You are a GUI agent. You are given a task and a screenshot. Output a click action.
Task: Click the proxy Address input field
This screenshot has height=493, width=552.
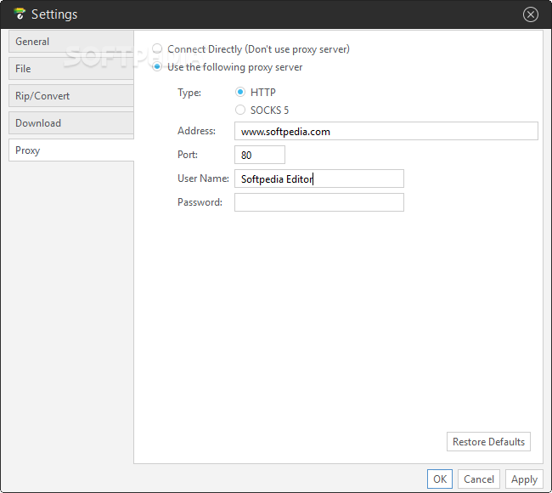[x=386, y=131]
